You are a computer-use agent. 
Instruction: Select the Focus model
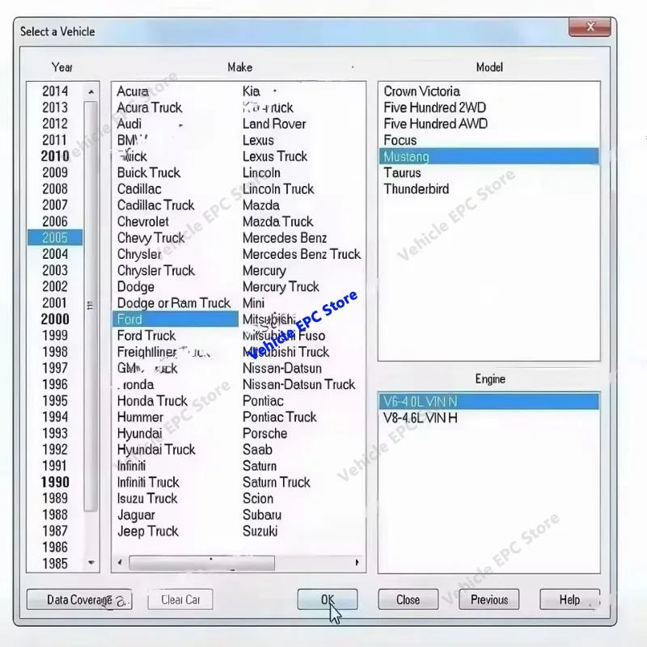[400, 140]
